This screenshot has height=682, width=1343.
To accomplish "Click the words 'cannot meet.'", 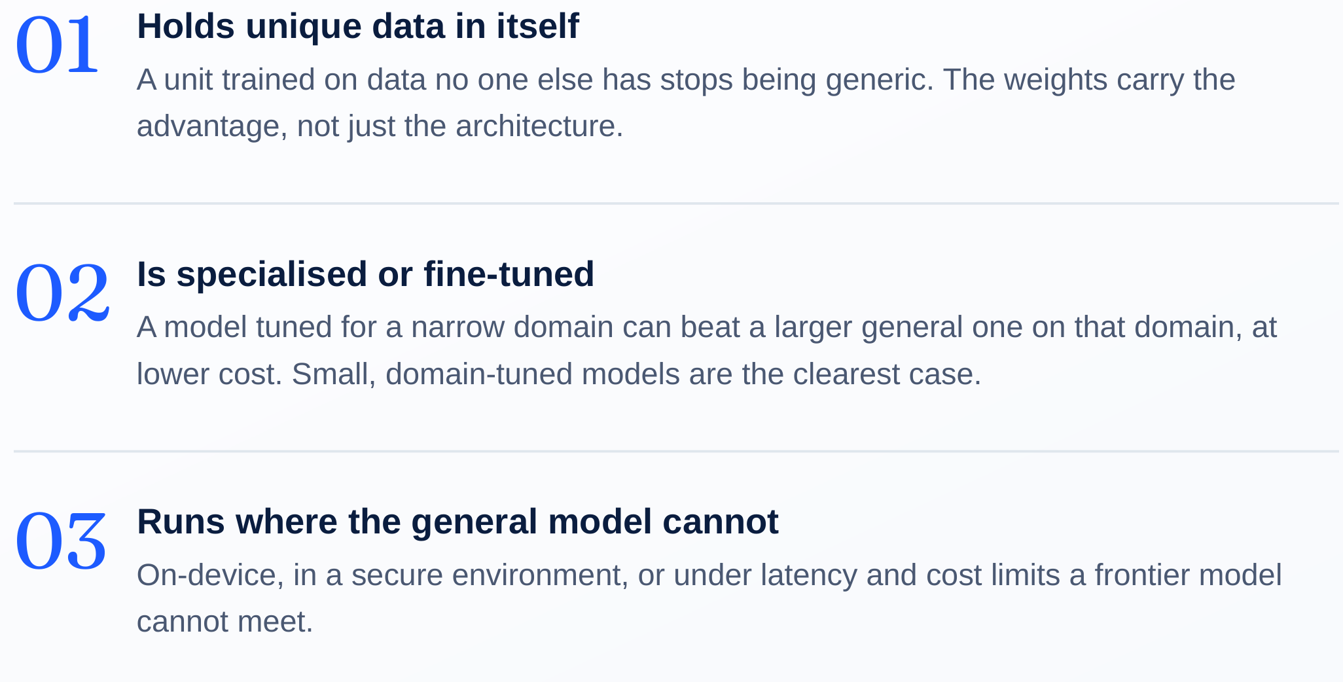I will click(225, 622).
